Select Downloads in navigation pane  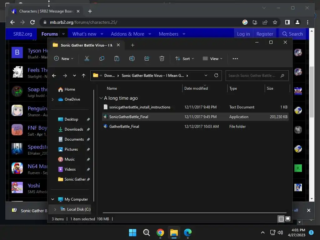[74, 129]
